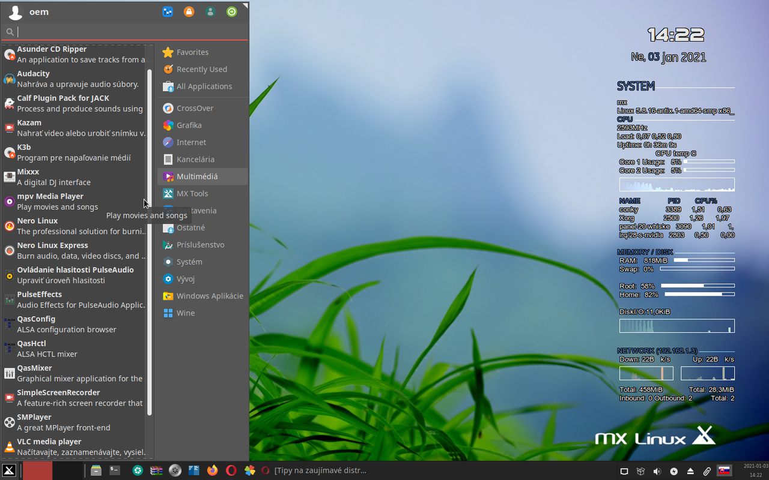
Task: Click the Slovak flag keyboard layout indicator
Action: coord(725,471)
